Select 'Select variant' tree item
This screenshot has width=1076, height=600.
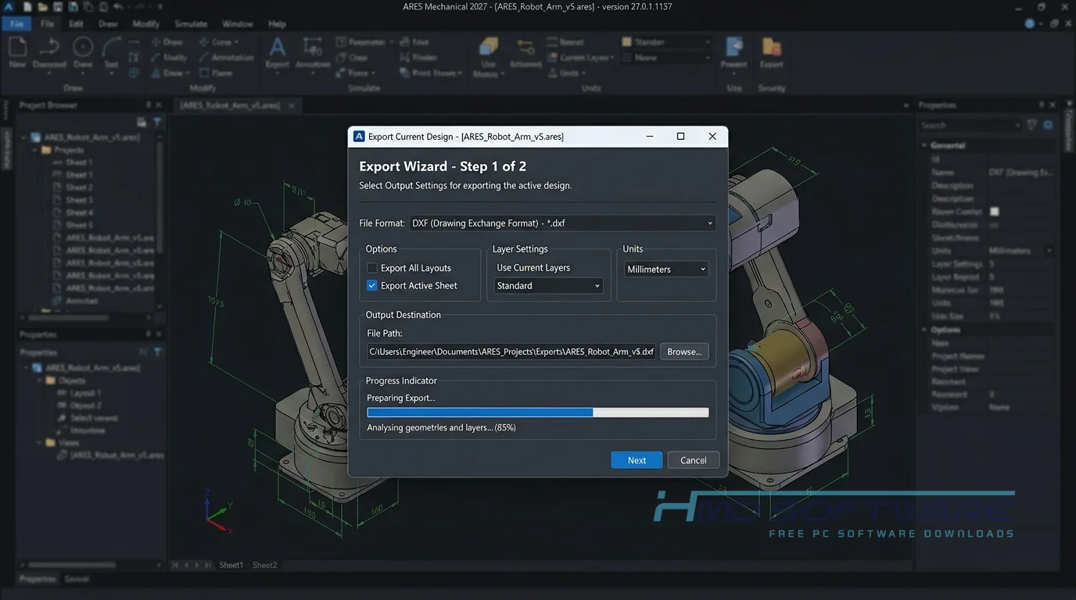94,418
